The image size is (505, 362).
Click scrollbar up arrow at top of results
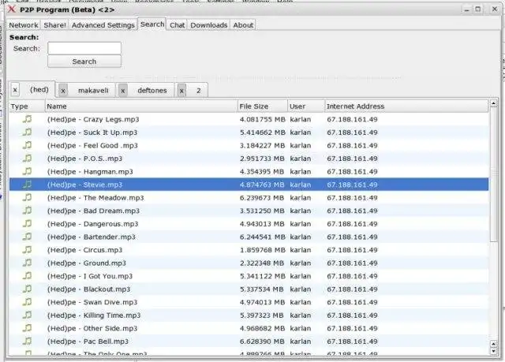tap(493, 103)
